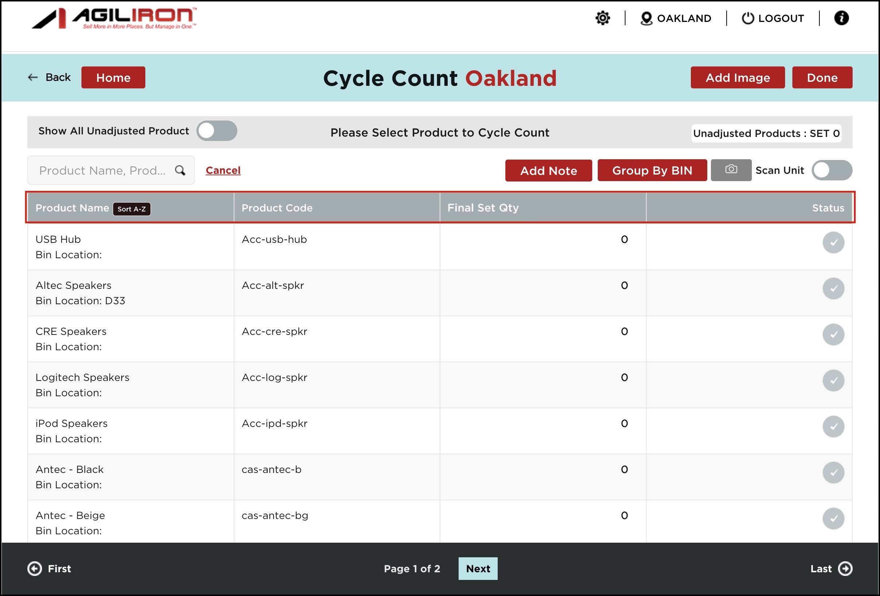Click the info icon in header
This screenshot has height=596, width=880.
[841, 18]
